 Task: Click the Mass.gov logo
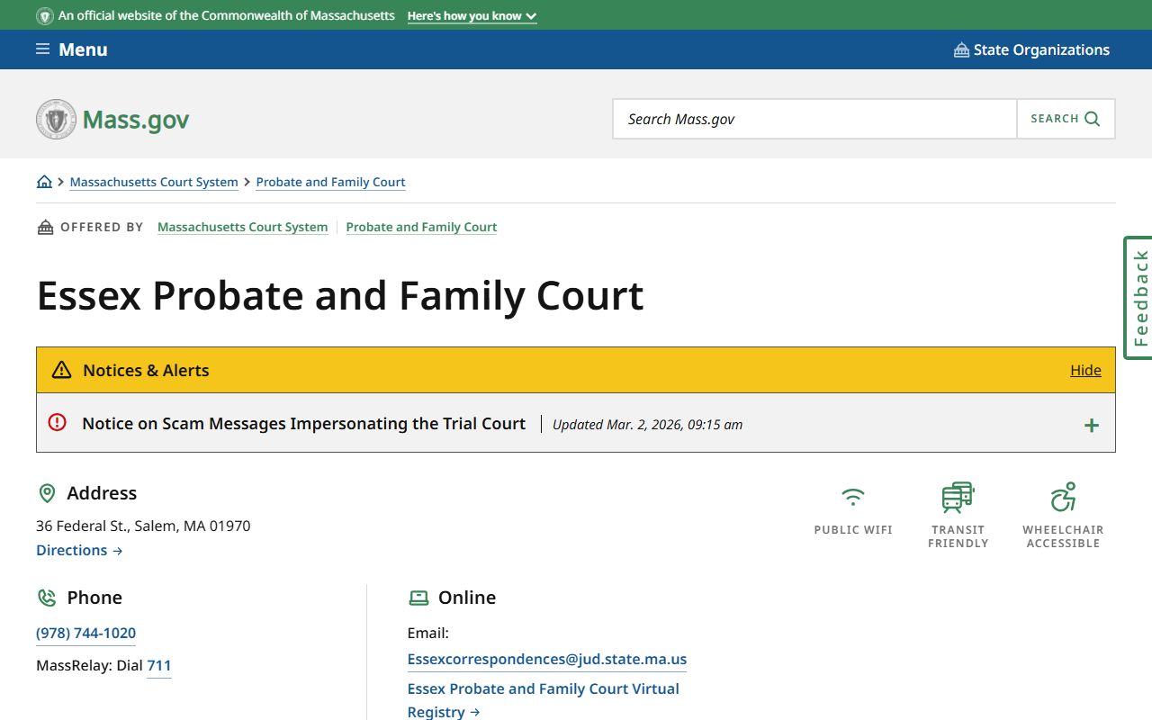112,119
